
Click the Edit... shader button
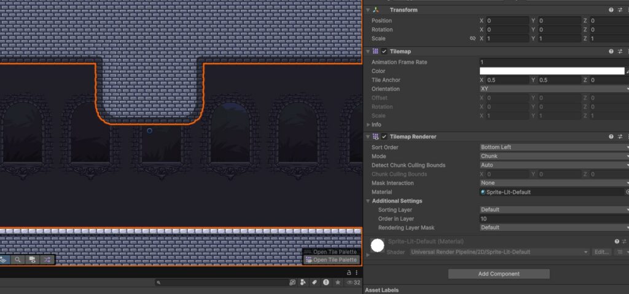(602, 252)
